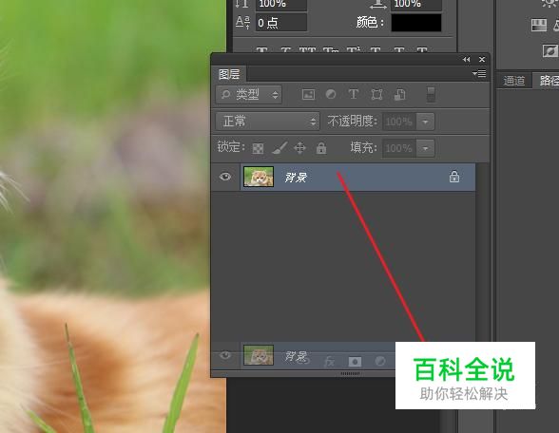Toggle the layer filtering switch
Screen dimensions: 559x433
[x=431, y=94]
